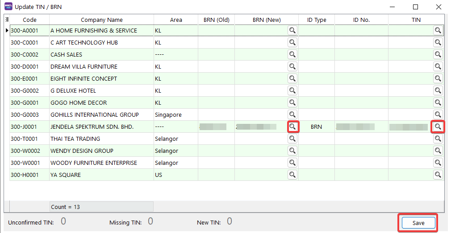Viewport: 451px width, 233px height.
Task: Search BRN for JENDELA SPEKTRUM SDN. BHD.
Action: click(x=292, y=127)
